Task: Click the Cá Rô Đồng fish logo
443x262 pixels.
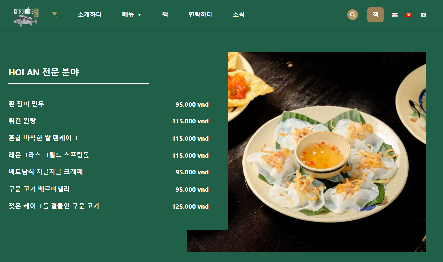Action: click(x=26, y=16)
